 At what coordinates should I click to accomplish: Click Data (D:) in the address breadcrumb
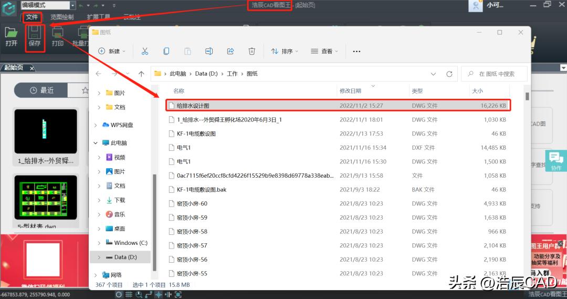pos(206,74)
